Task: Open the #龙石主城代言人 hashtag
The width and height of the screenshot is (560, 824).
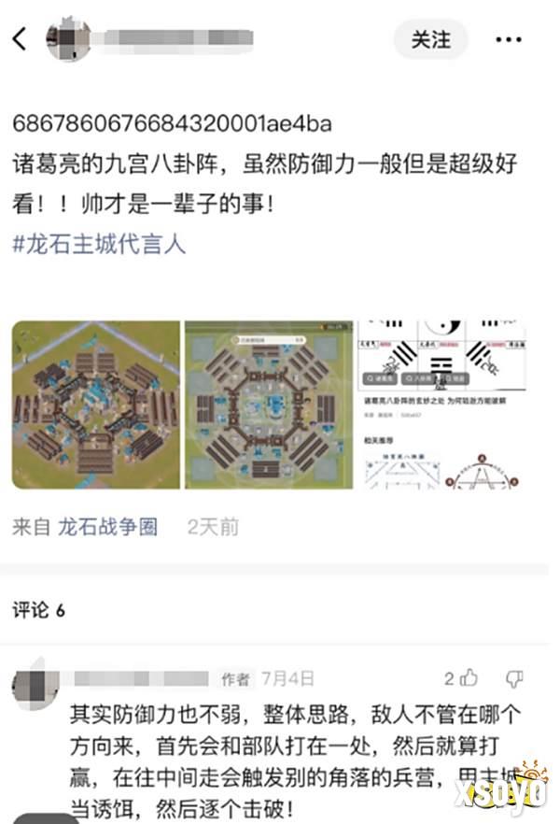Action: click(x=99, y=245)
